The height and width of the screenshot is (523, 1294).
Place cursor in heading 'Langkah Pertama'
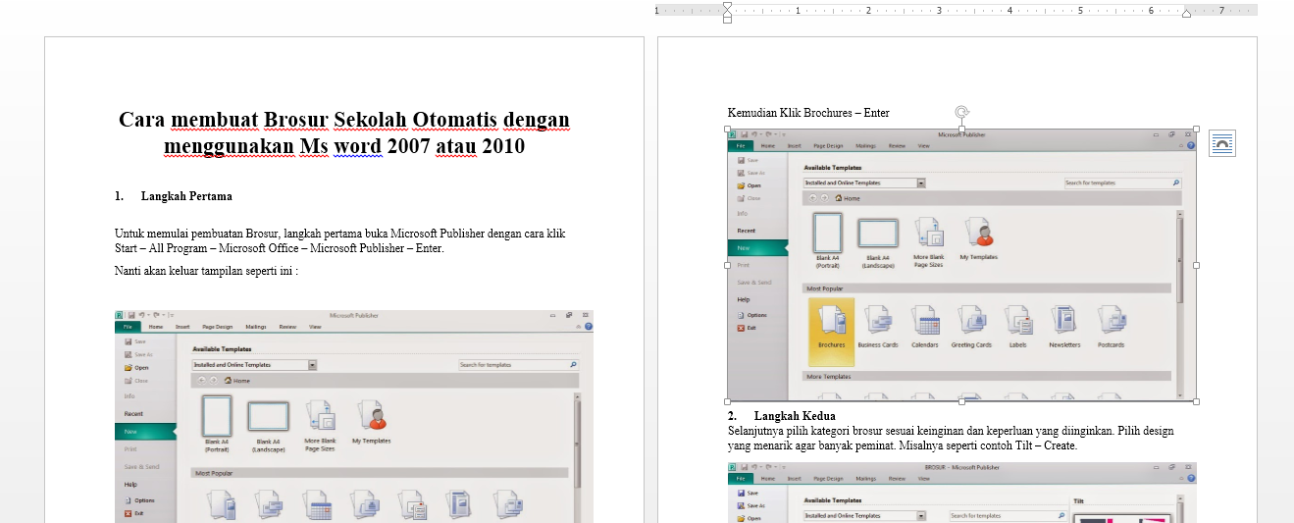[x=186, y=196]
